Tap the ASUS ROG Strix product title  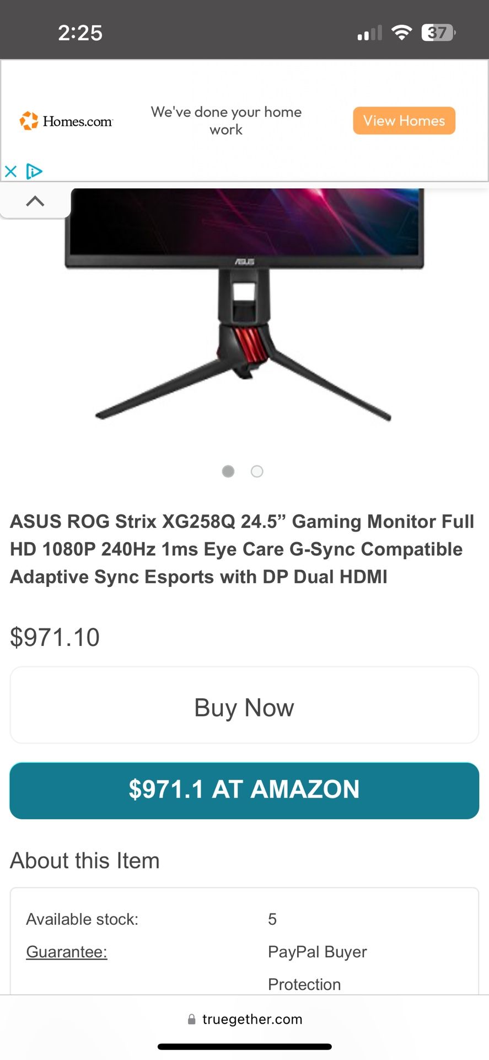pyautogui.click(x=243, y=549)
